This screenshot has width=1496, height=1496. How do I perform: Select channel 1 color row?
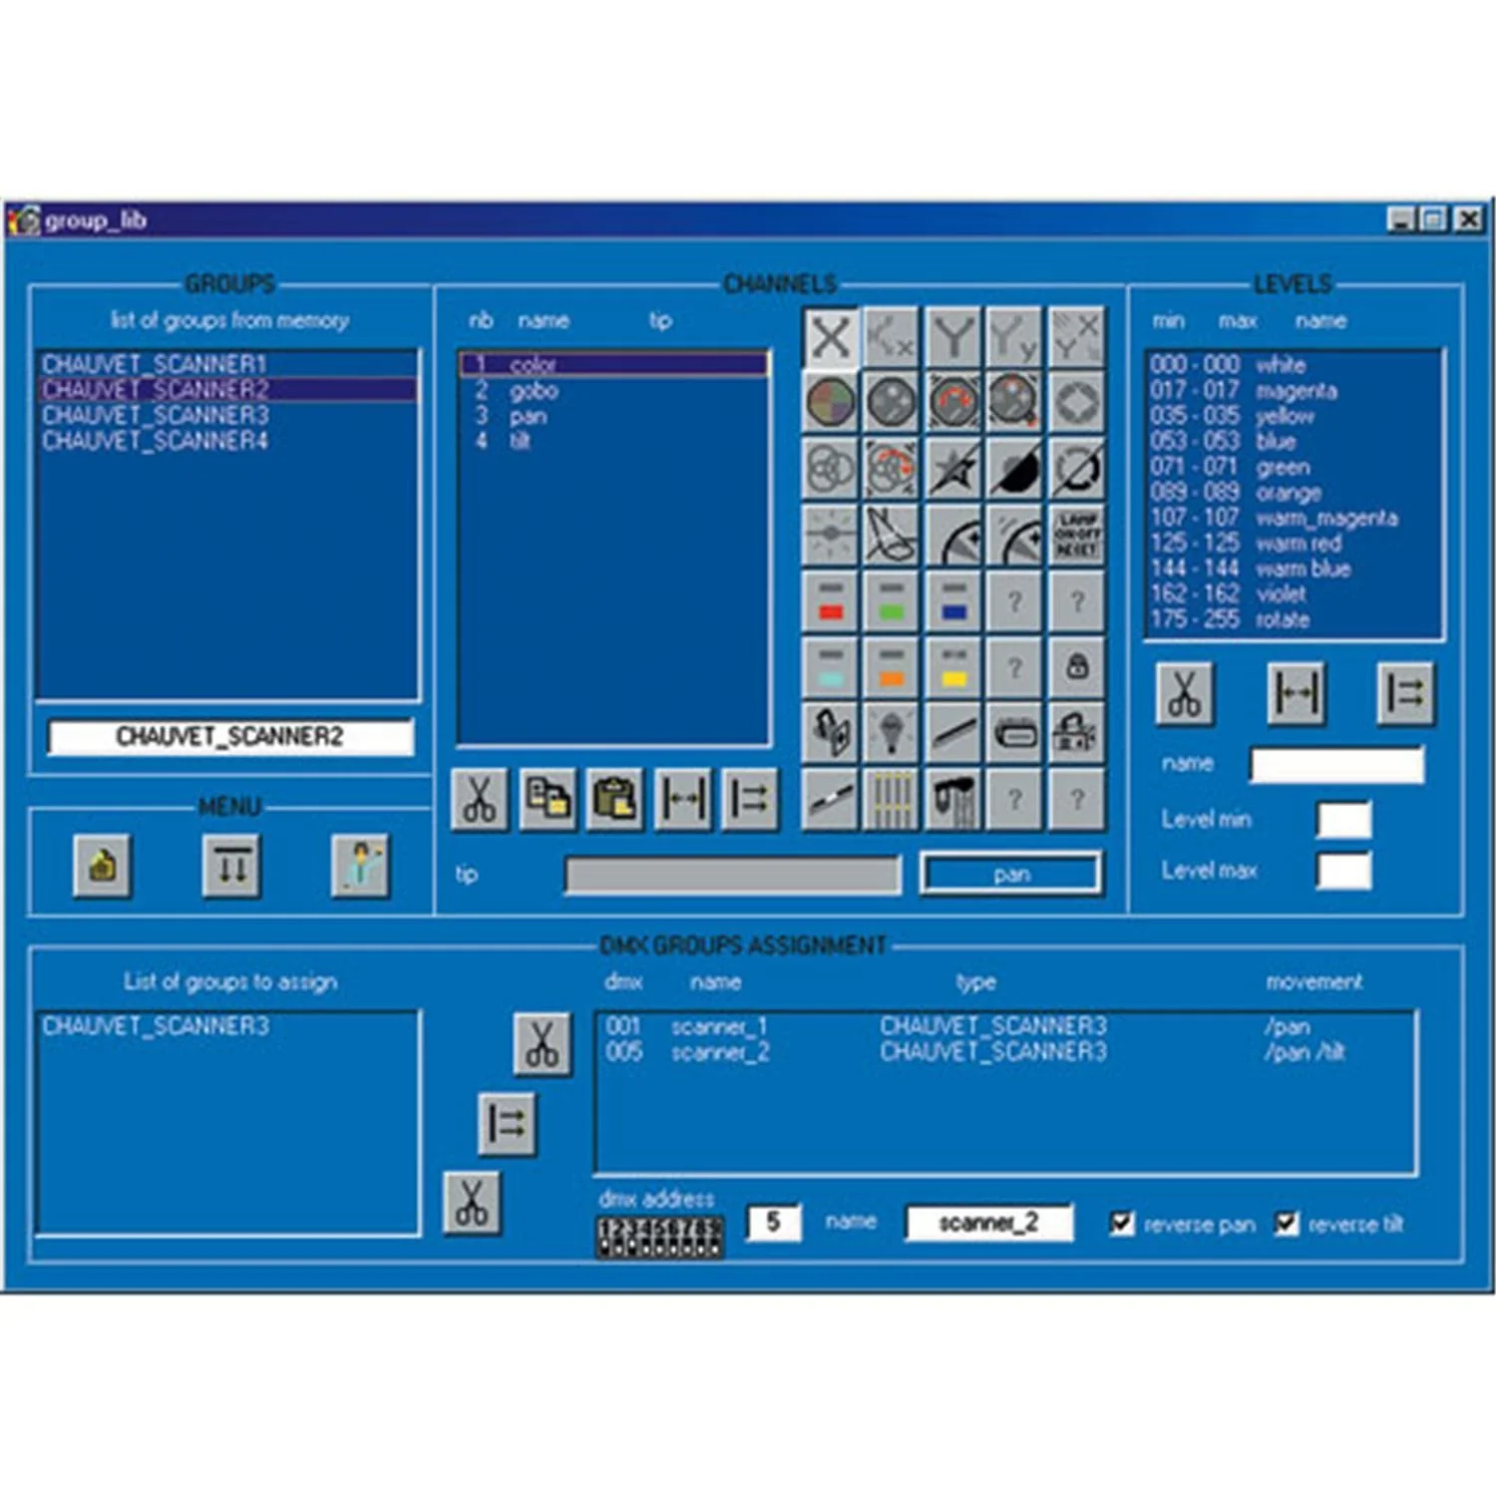(613, 365)
